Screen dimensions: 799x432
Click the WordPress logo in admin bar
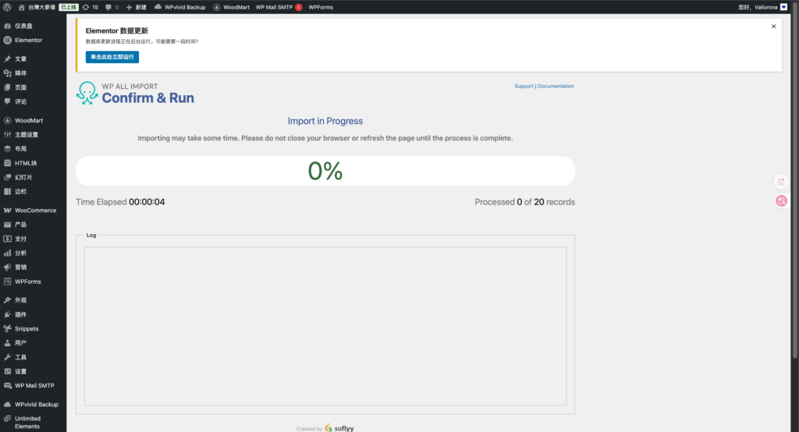[7, 7]
